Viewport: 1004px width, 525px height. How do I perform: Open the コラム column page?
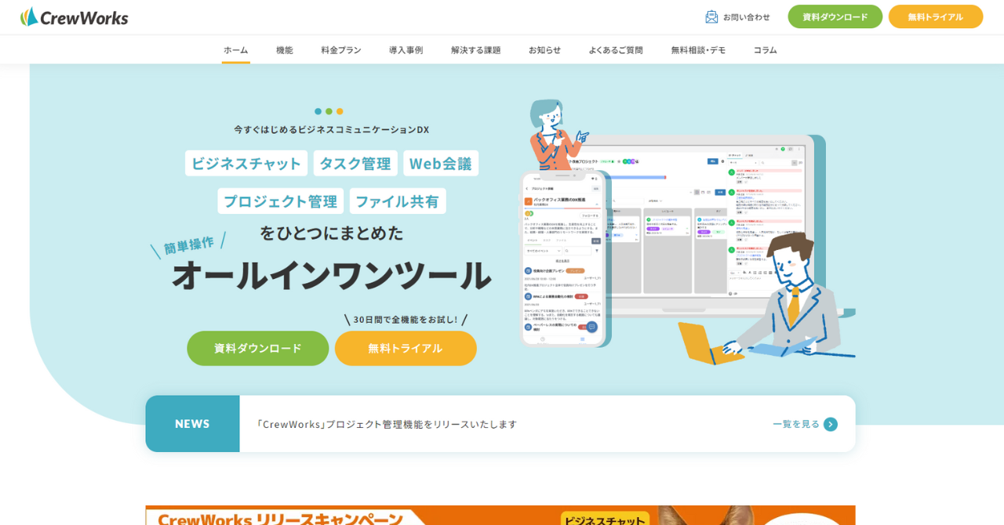765,49
